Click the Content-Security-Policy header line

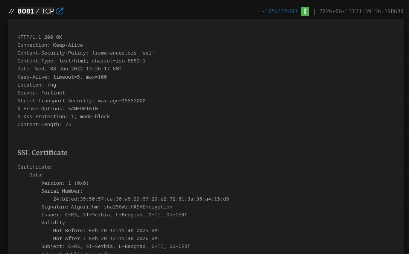click(87, 53)
